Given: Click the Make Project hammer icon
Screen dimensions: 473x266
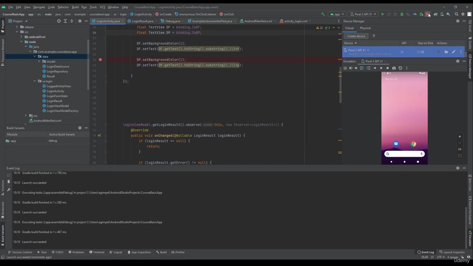Looking at the screenshot, I should tap(323, 14).
